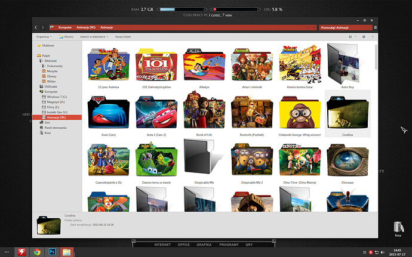Open the GRY dock category
412x257 pixels.
(x=249, y=244)
